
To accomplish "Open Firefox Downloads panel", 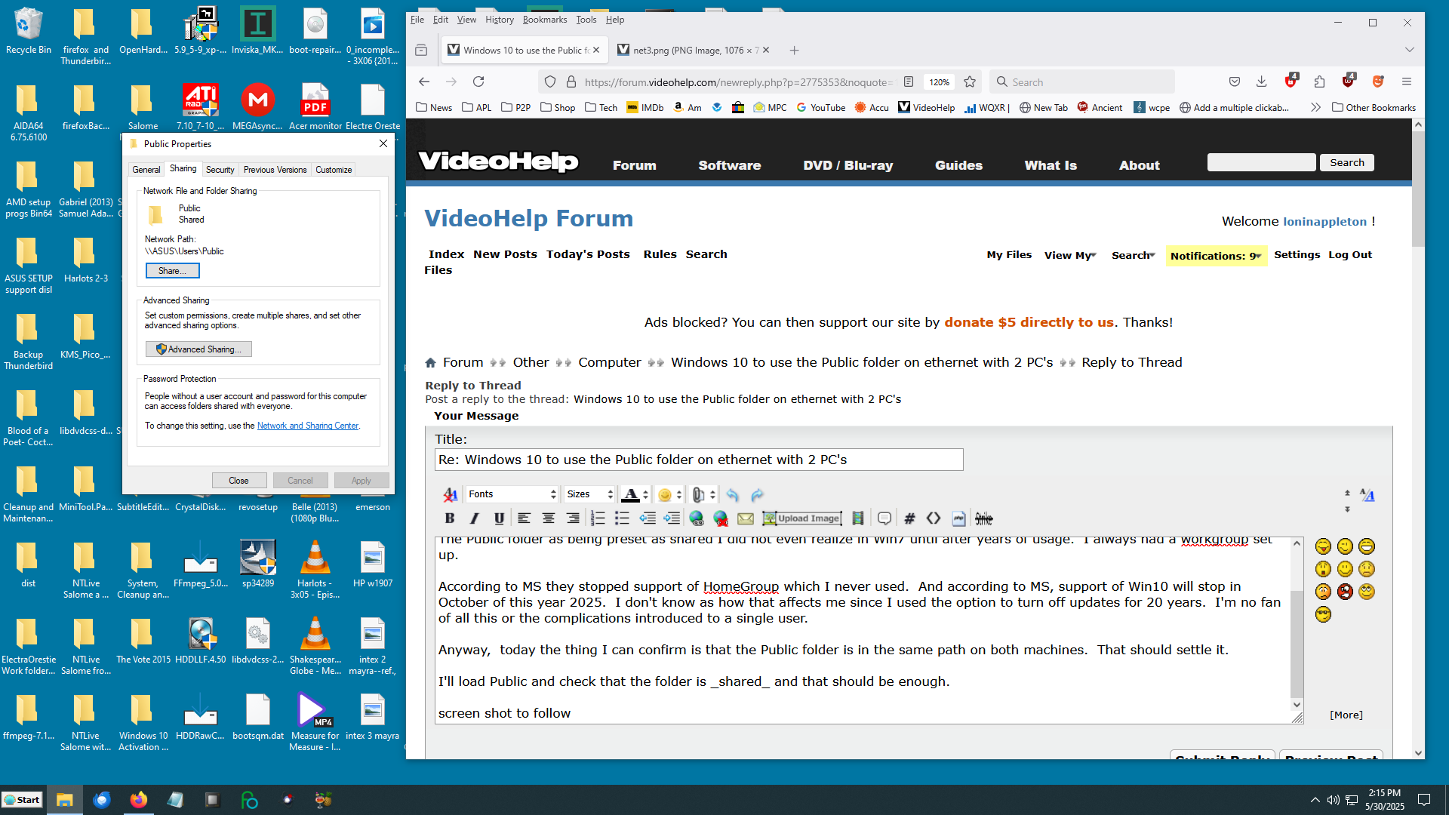I will (1261, 81).
